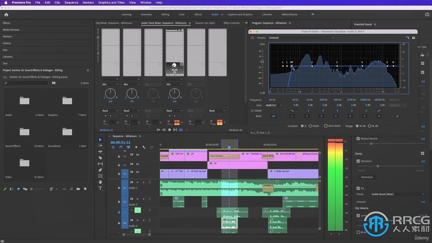
Task: Click the Home icon in top bar
Action: pyautogui.click(x=6, y=15)
